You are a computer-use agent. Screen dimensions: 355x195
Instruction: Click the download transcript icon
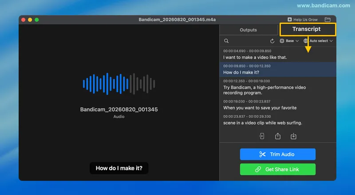click(x=293, y=136)
